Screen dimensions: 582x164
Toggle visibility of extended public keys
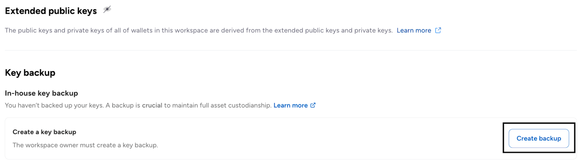click(107, 10)
